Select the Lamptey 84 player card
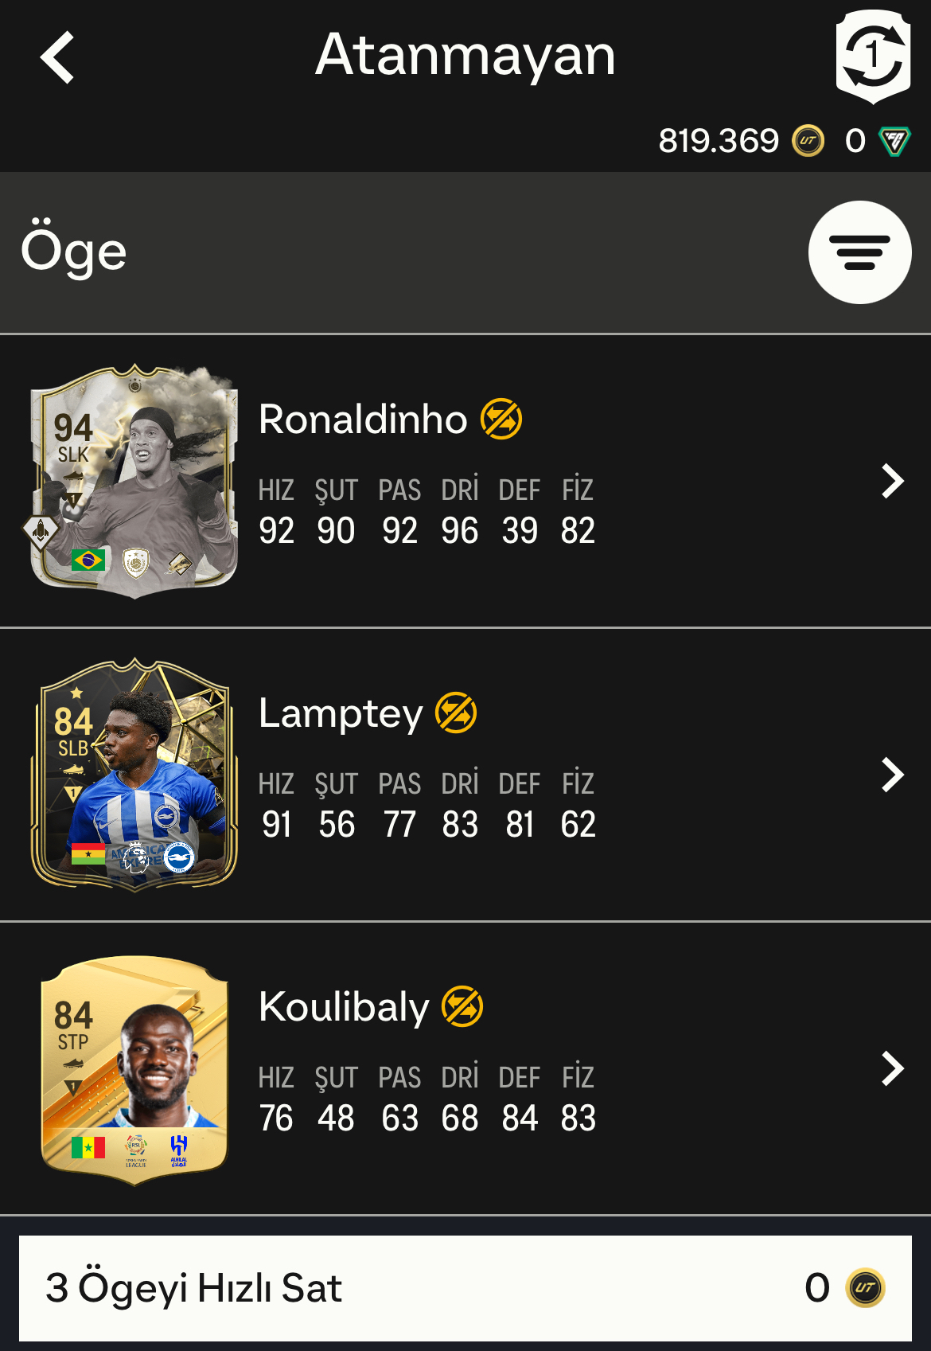This screenshot has height=1351, width=931. [x=134, y=775]
